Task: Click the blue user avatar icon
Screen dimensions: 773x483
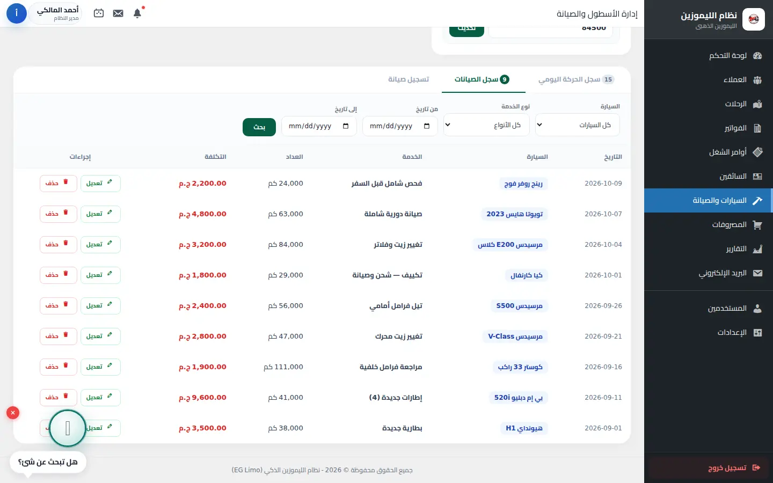Action: (x=17, y=13)
